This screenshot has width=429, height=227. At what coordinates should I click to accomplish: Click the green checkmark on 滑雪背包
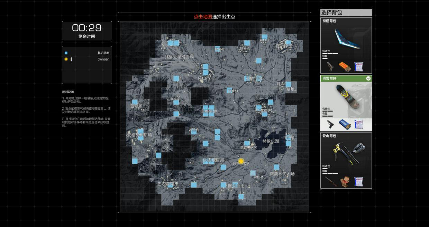(x=368, y=79)
